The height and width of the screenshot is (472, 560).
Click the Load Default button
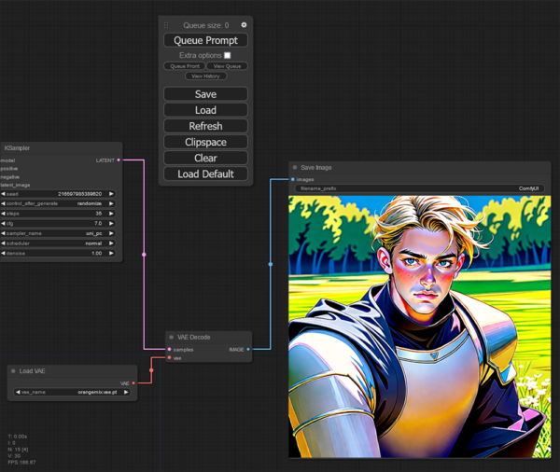point(205,174)
